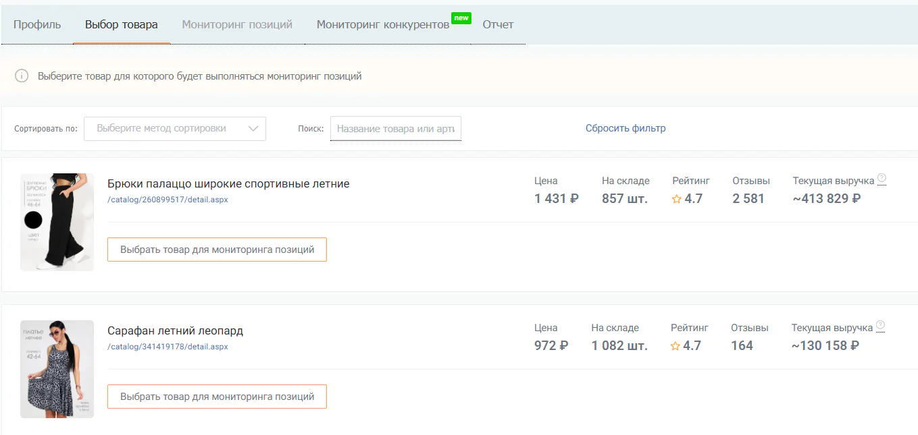Click revenue value ~130 158 ₽

(825, 345)
